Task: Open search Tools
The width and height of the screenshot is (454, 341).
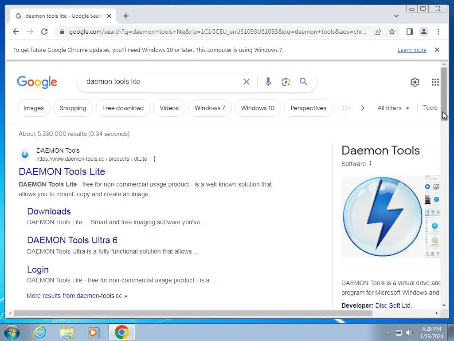Action: click(430, 107)
